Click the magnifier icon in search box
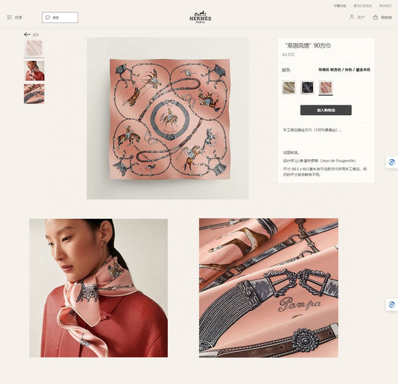 pos(48,17)
